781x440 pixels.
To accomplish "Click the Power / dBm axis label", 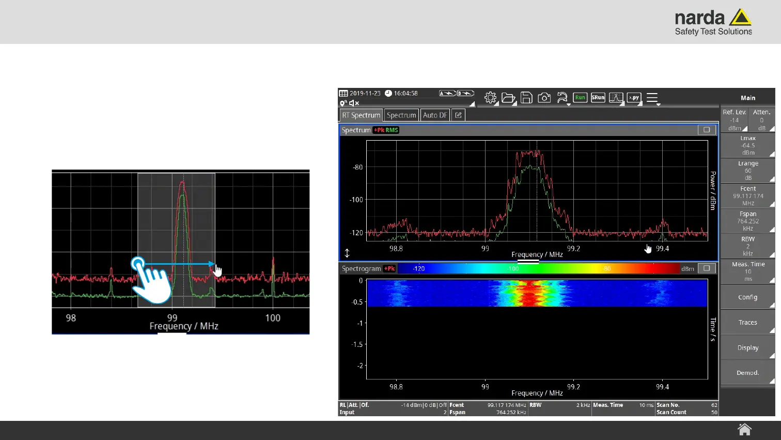I will click(x=713, y=190).
